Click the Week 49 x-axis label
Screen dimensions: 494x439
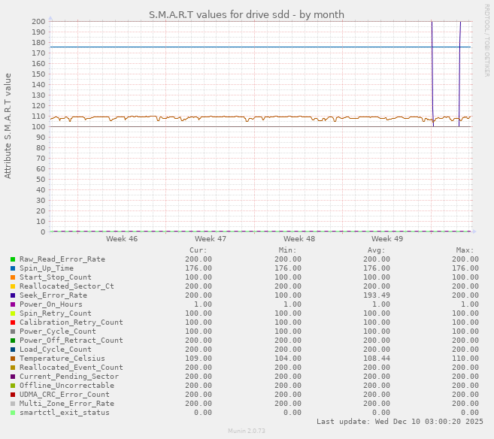[387, 239]
